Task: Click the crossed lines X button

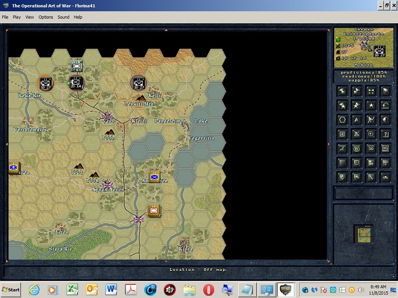Action: pyautogui.click(x=356, y=134)
